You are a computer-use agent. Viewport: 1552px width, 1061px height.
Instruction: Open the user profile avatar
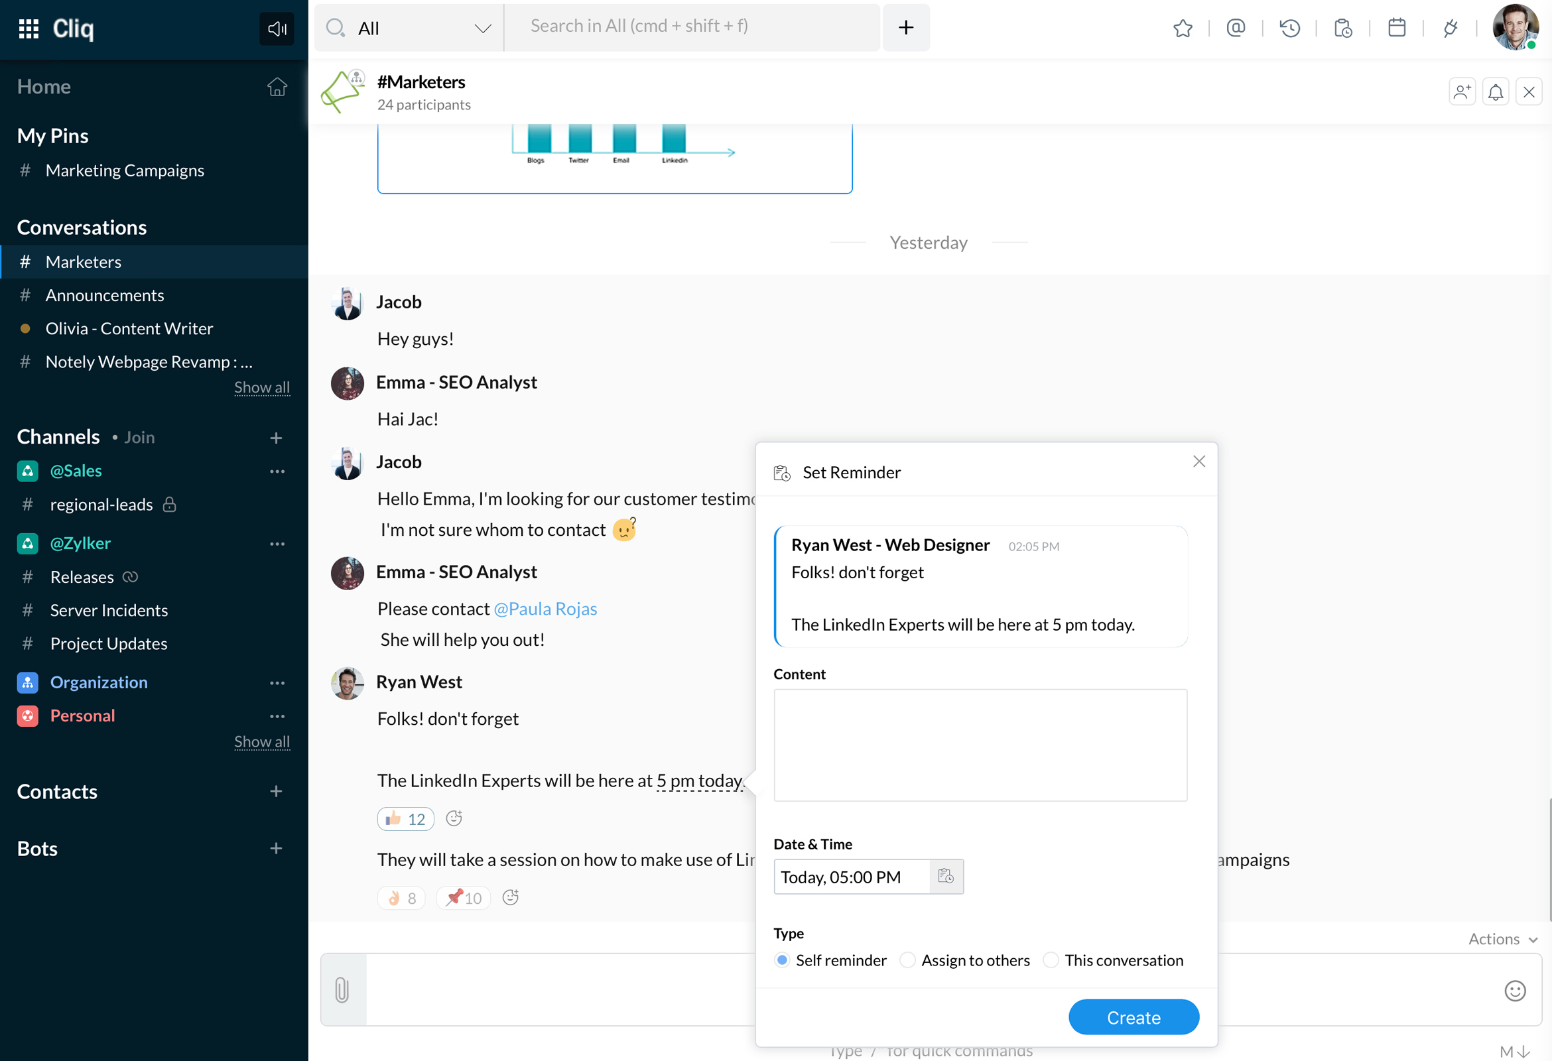1515,27
